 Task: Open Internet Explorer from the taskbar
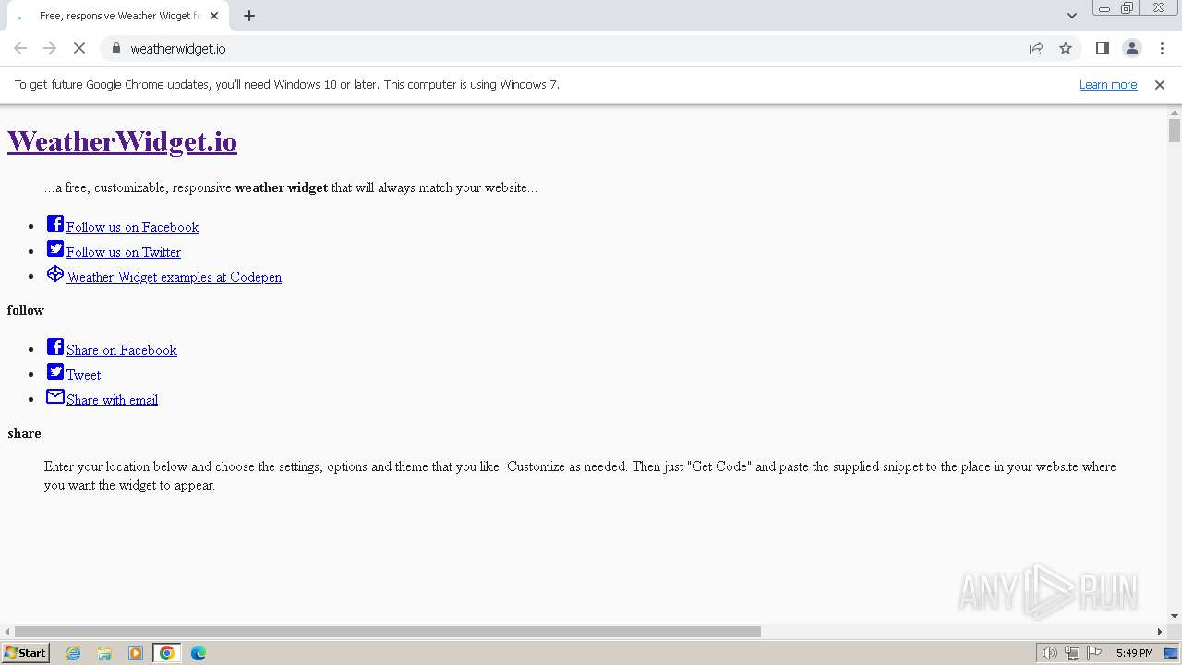coord(74,653)
